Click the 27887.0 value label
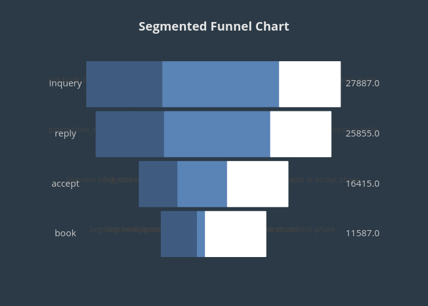This screenshot has height=306, width=428. [363, 83]
